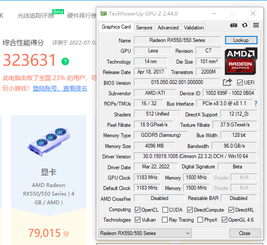Click the Driver Date value Mar 22, 2022

tap(156, 167)
